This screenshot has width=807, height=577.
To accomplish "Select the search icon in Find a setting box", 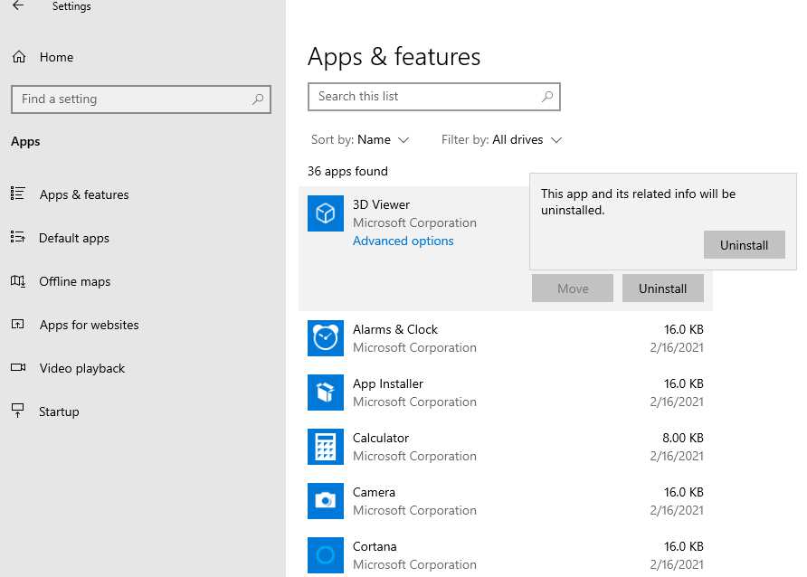I will click(258, 99).
